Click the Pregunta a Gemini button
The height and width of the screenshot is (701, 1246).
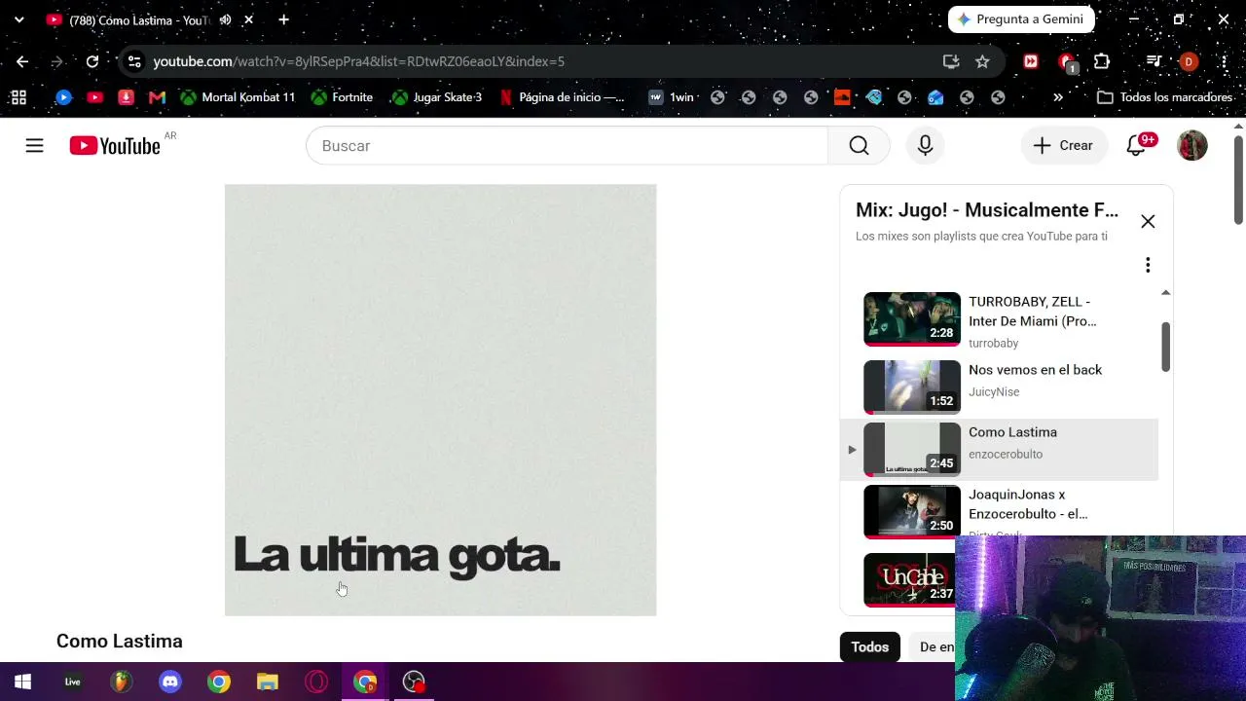[1021, 19]
